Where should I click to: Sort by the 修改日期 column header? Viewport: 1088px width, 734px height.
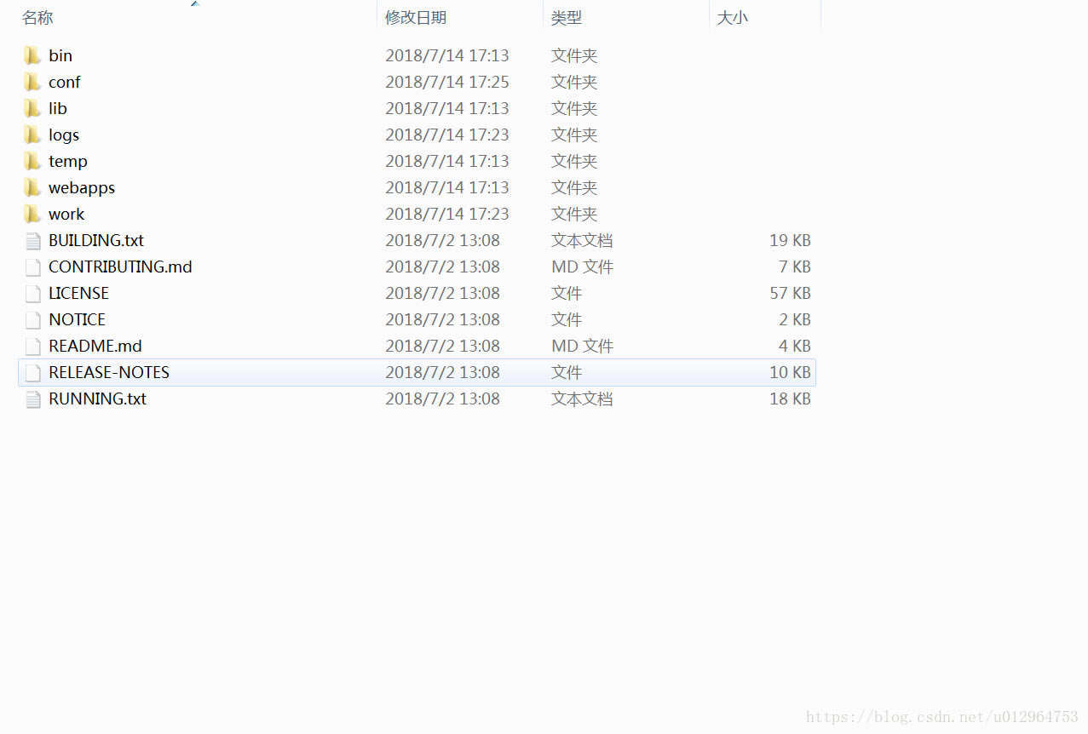tap(416, 17)
